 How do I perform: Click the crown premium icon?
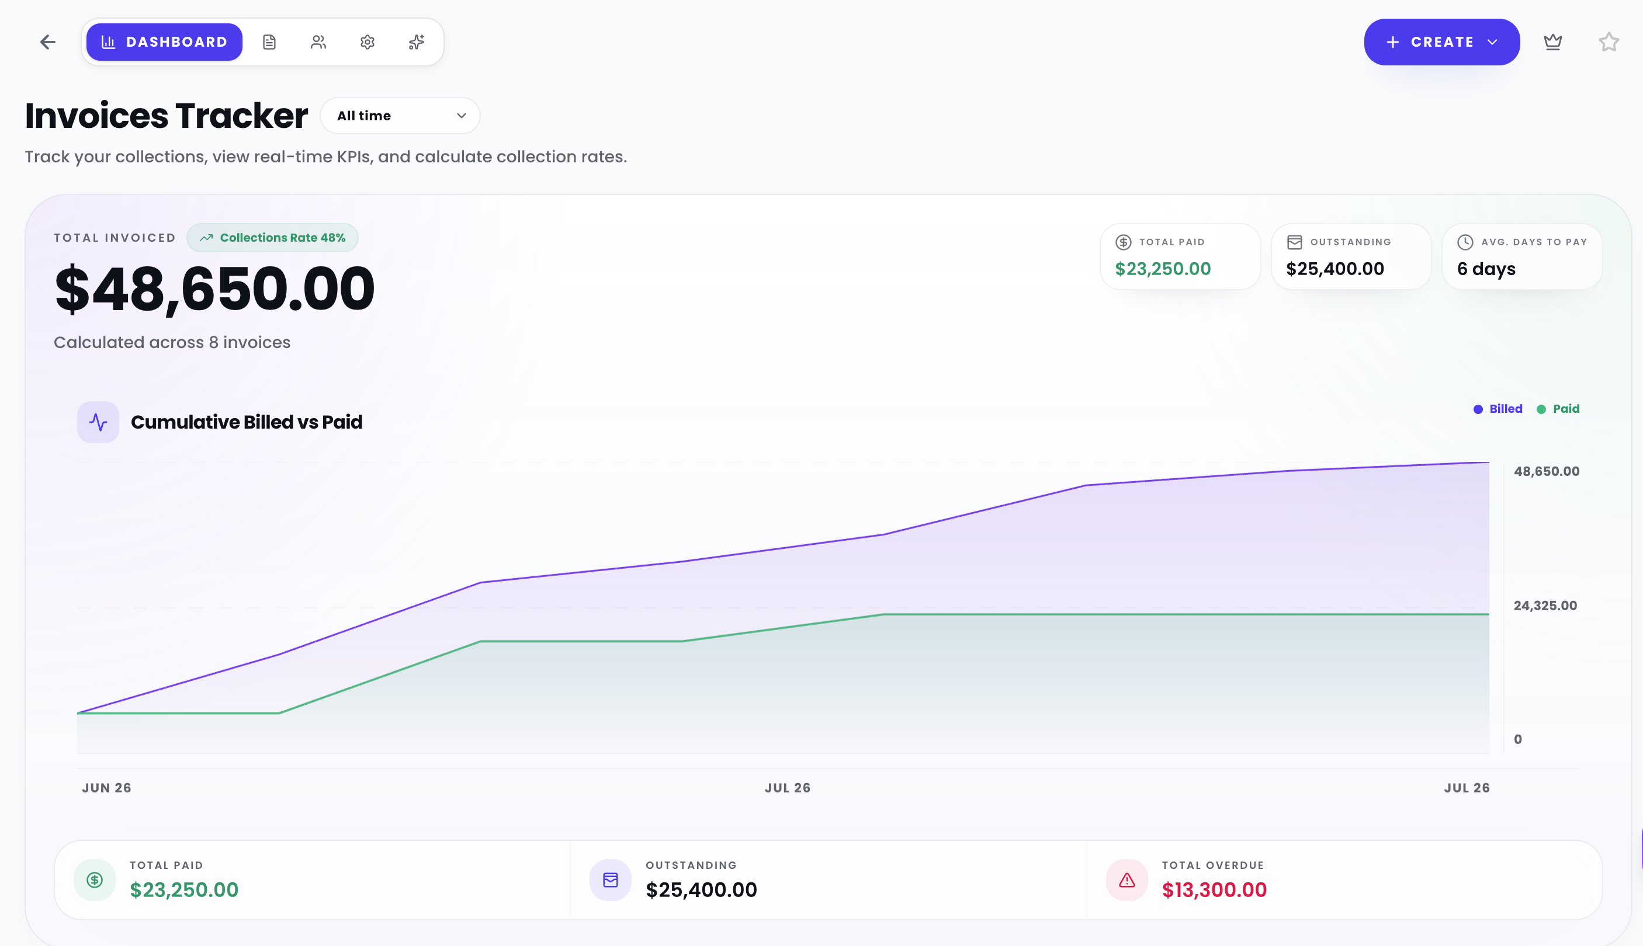(1552, 42)
